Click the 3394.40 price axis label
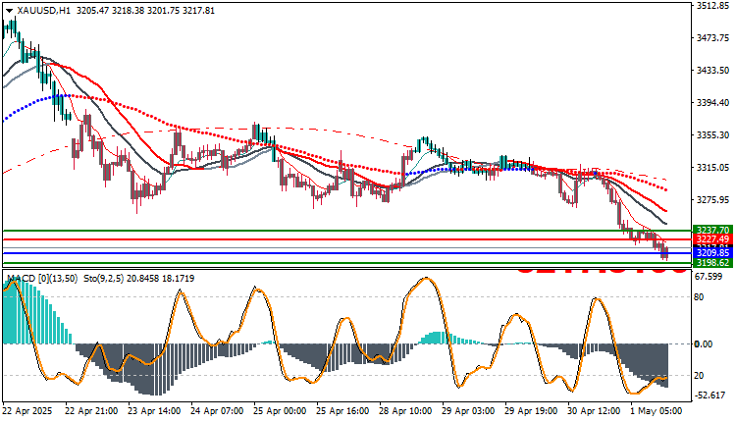The width and height of the screenshot is (736, 422). click(x=712, y=103)
